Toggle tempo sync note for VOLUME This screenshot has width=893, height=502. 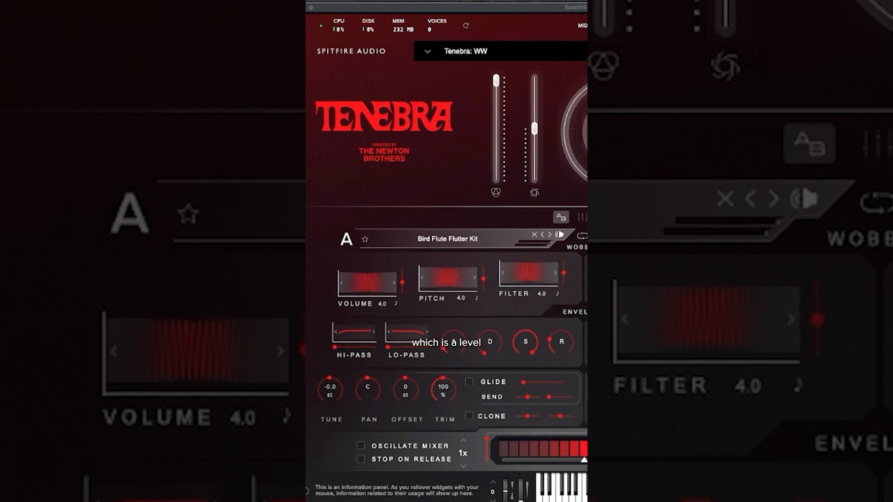click(396, 303)
